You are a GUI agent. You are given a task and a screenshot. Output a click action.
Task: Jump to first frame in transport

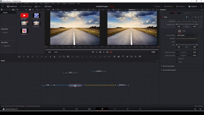(93, 52)
